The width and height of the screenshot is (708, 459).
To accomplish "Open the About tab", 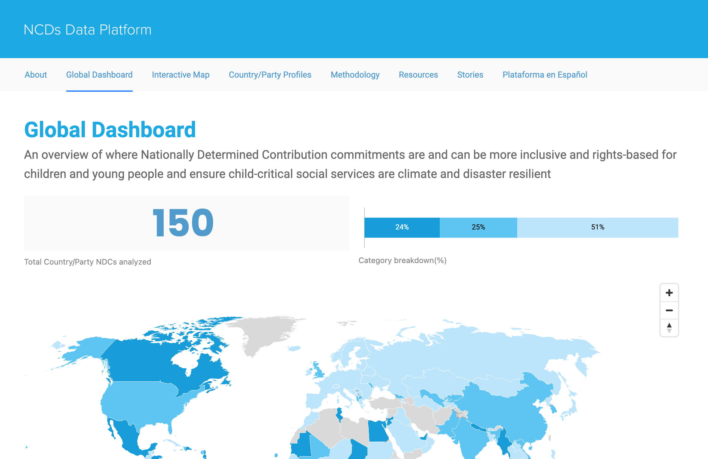I will click(x=36, y=75).
